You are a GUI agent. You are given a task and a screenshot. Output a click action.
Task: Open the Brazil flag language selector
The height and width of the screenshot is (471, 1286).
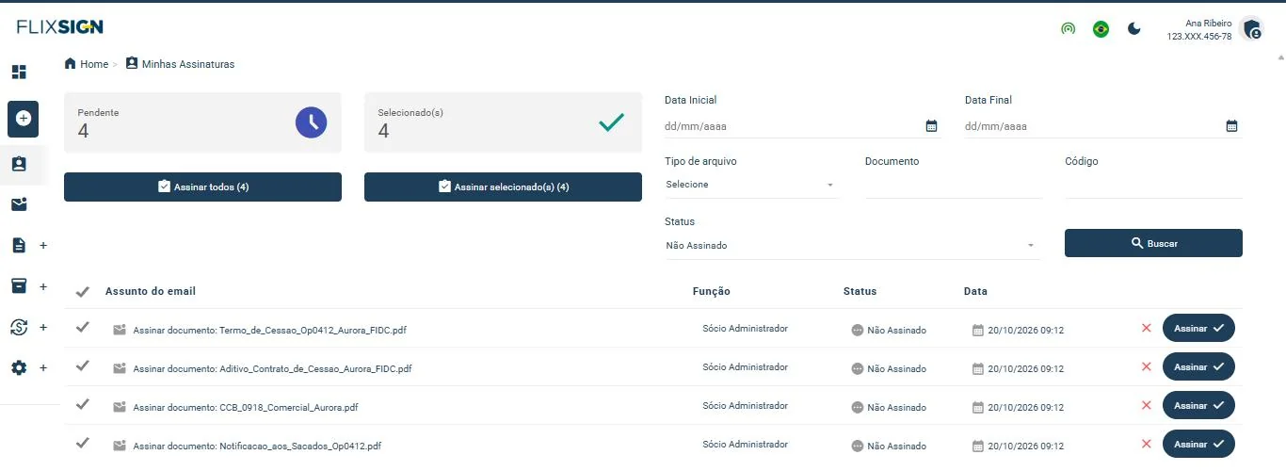click(x=1101, y=29)
